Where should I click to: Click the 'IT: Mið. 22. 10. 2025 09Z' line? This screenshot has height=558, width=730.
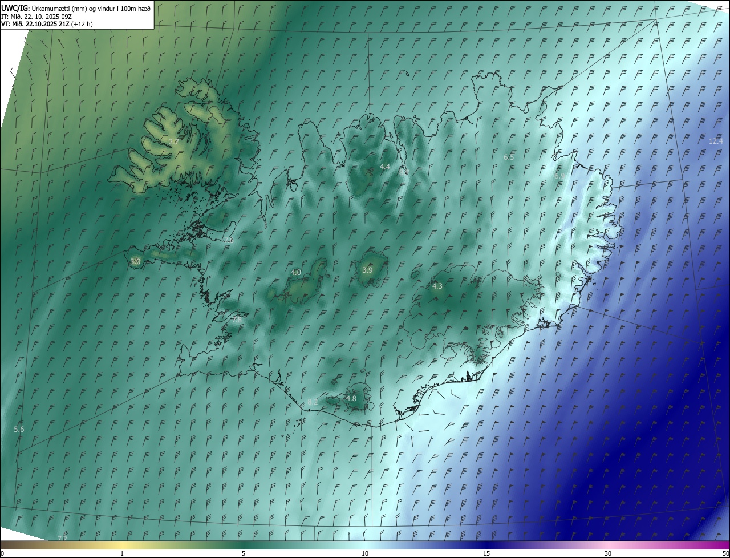click(36, 17)
